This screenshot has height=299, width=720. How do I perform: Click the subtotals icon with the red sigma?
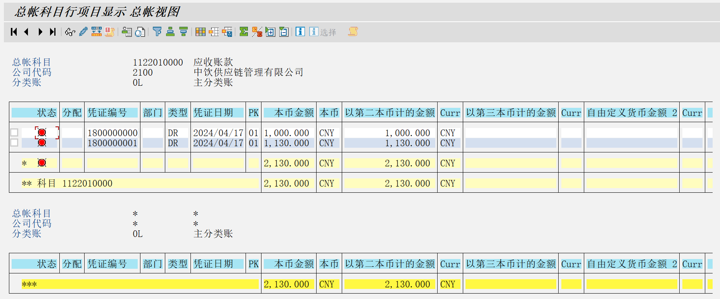(x=257, y=32)
